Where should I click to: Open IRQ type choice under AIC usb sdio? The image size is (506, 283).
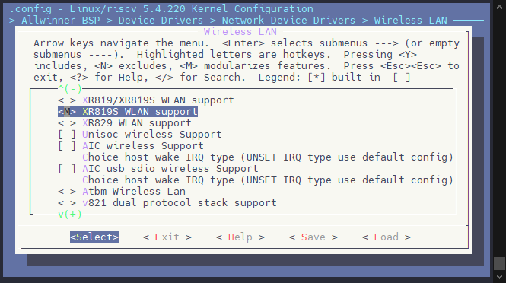tap(268, 180)
